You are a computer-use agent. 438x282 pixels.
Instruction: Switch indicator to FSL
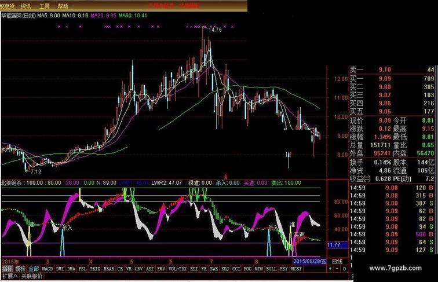82,269
